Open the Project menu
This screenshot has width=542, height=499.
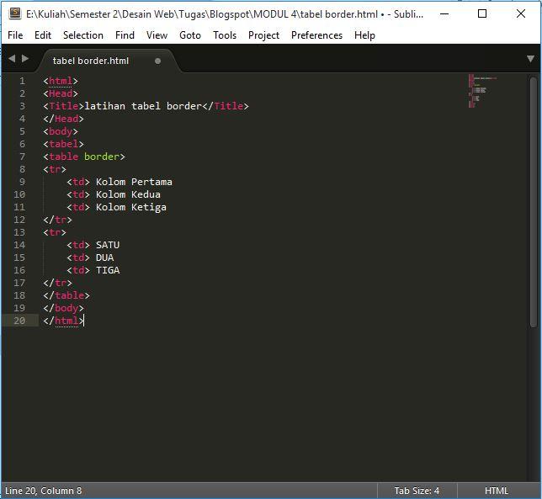263,35
